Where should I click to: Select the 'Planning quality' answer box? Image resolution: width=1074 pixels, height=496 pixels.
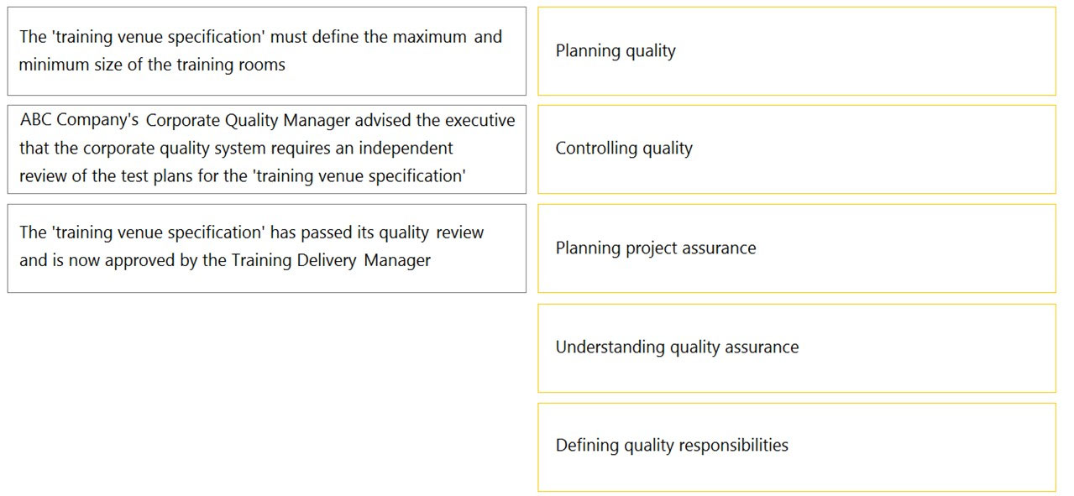point(796,51)
